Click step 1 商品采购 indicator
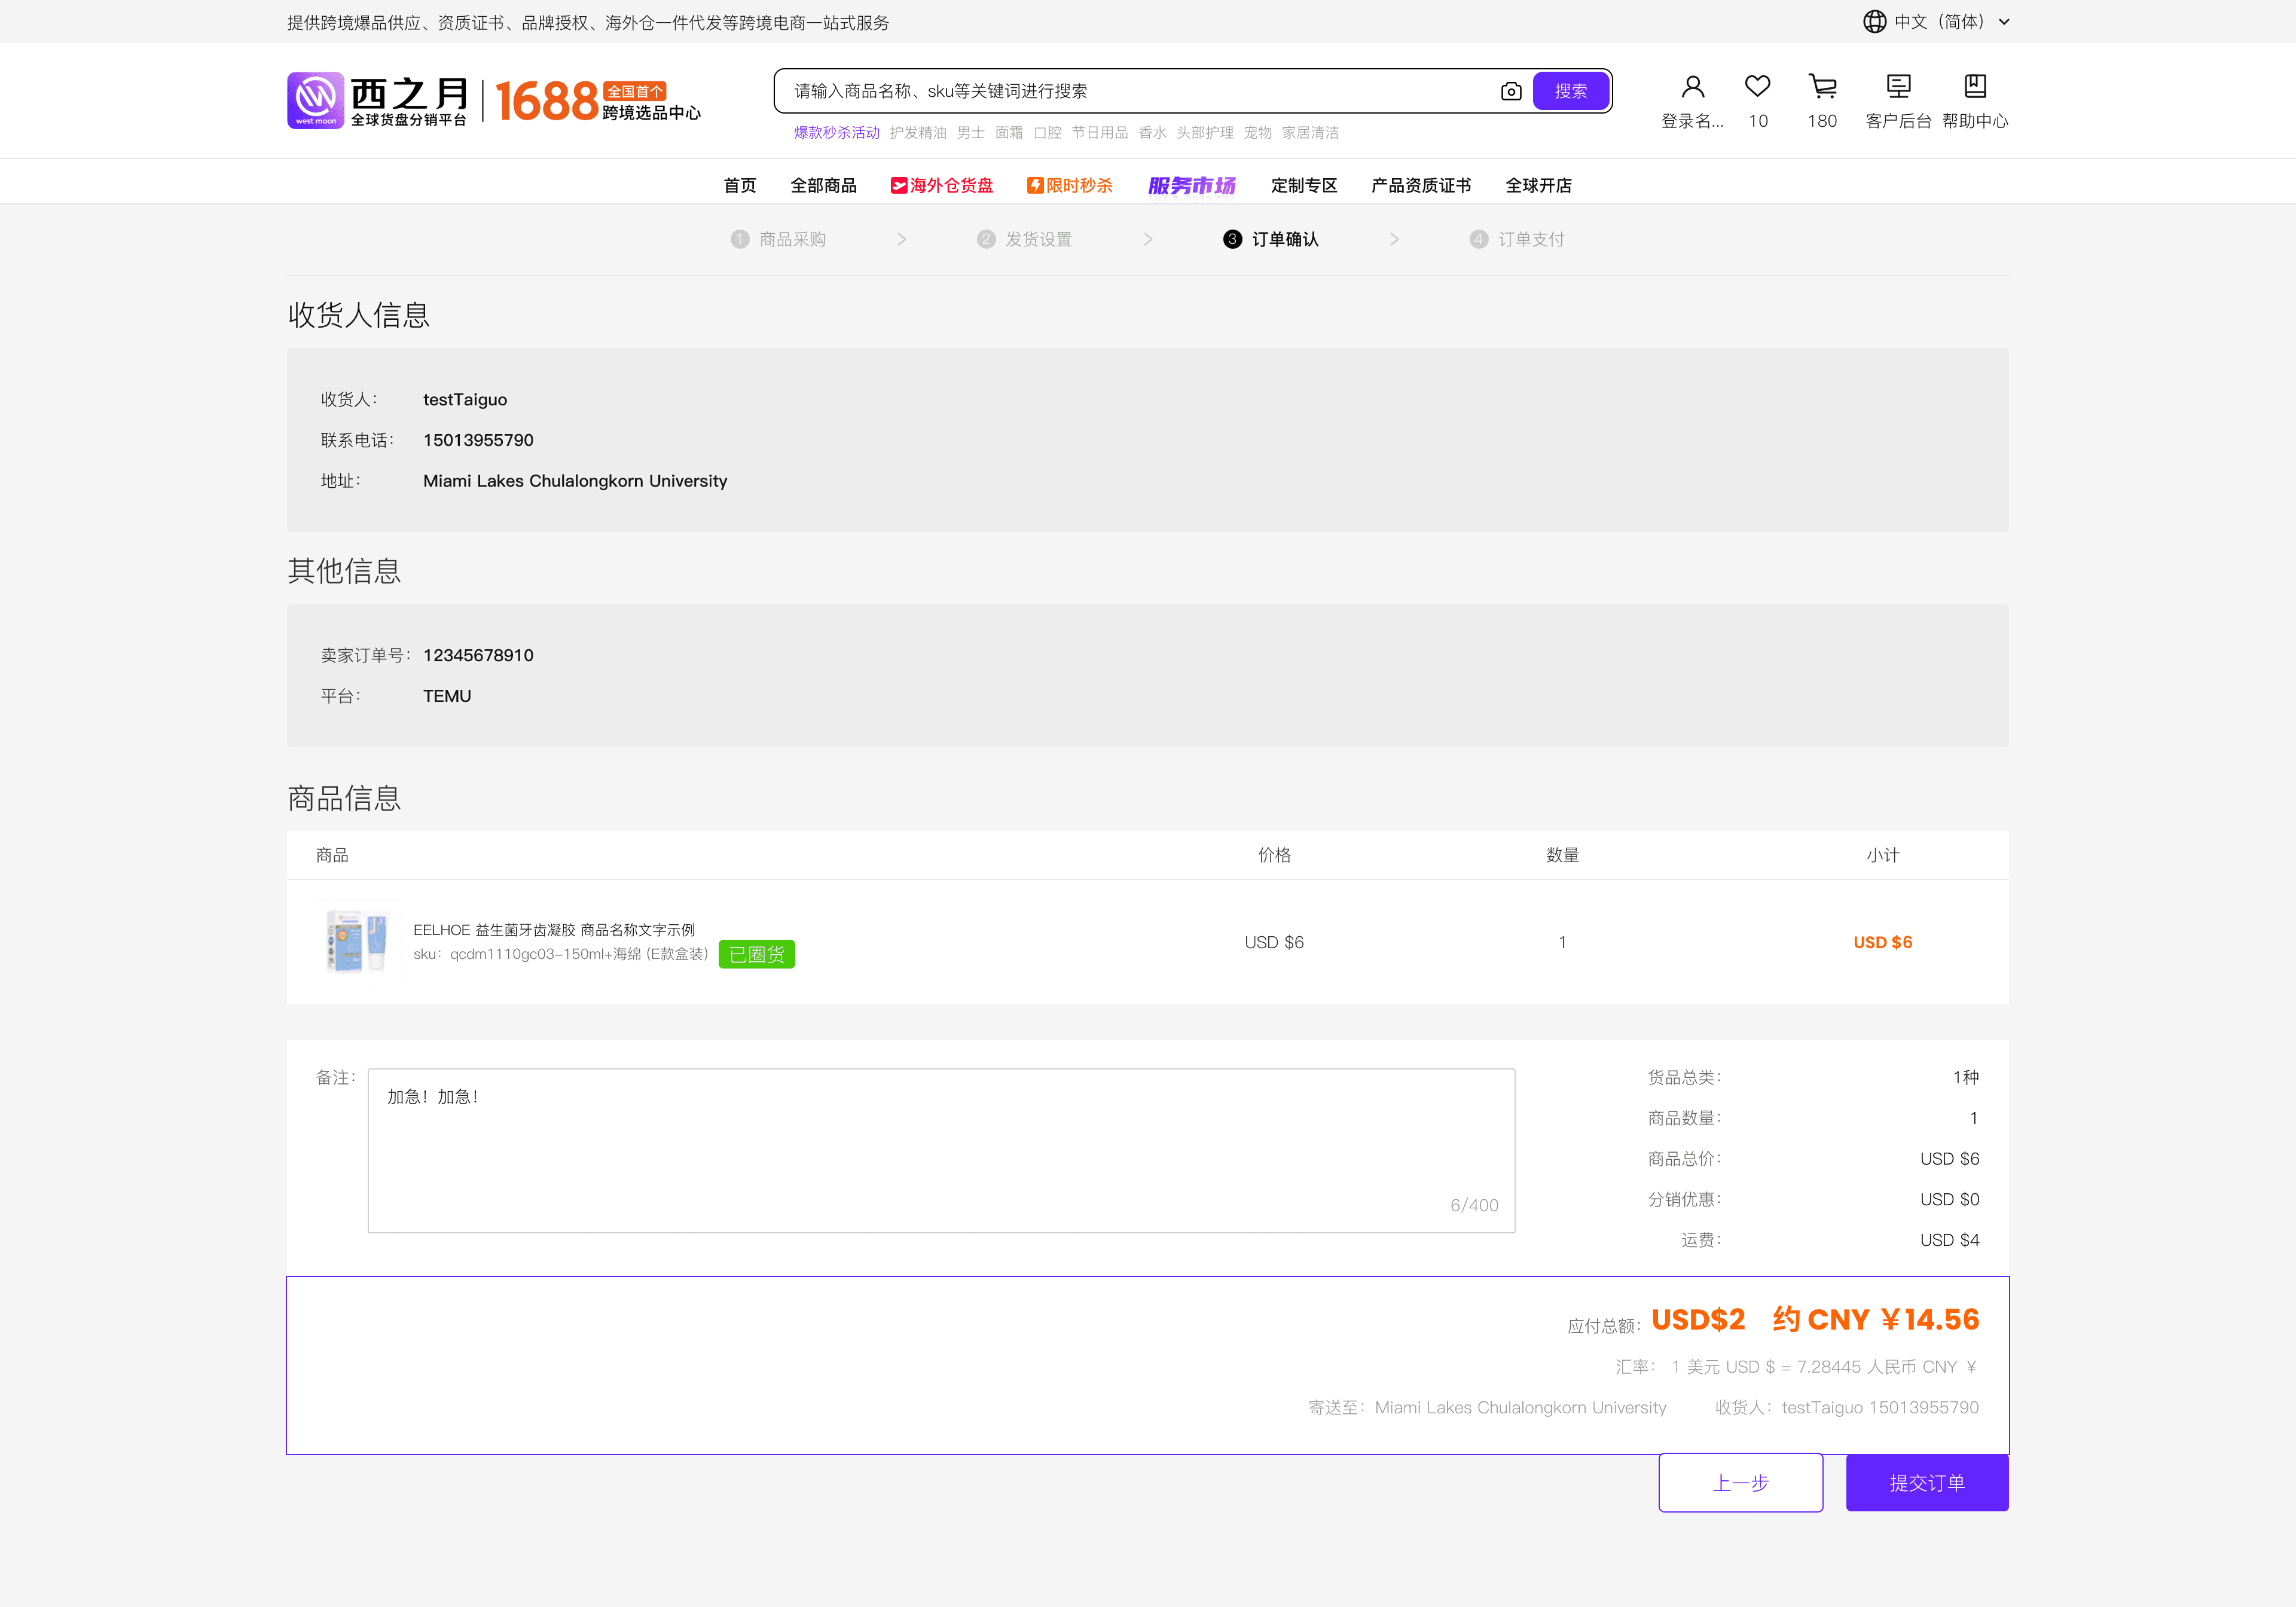This screenshot has width=2296, height=1607. (778, 239)
